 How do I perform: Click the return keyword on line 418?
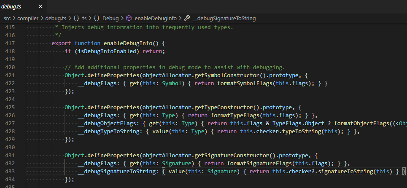pyautogui.click(x=152, y=51)
